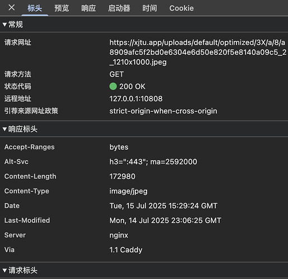Close the request details panel

coord(12,8)
